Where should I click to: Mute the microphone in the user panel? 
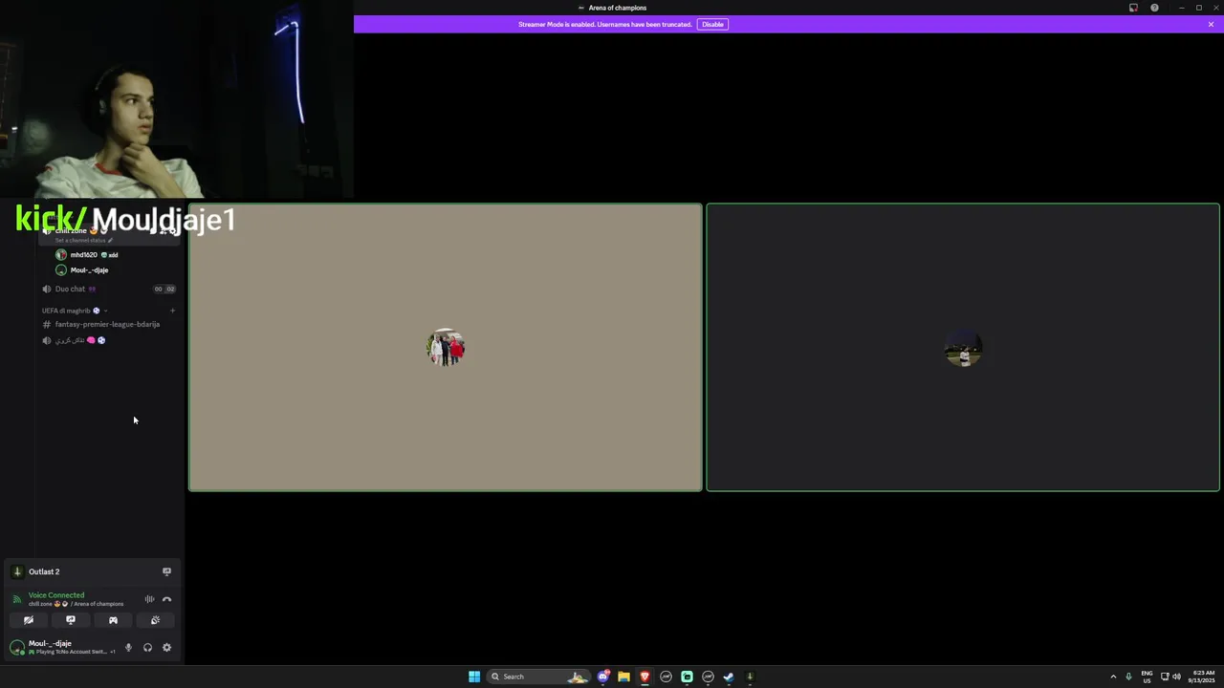coord(128,648)
